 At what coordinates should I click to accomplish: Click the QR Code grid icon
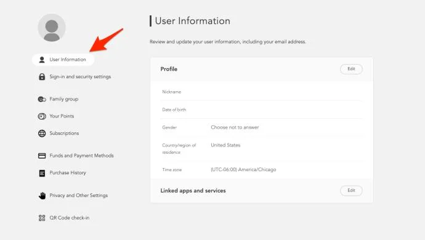pos(42,218)
